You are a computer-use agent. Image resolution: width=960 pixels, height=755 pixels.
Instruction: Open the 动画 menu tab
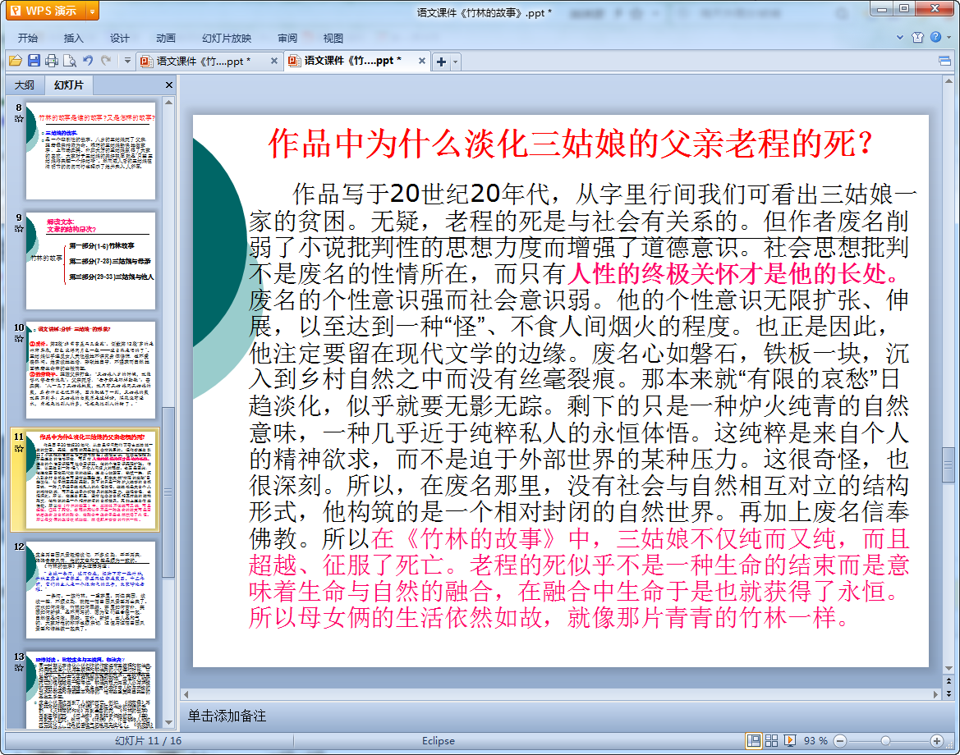point(165,38)
